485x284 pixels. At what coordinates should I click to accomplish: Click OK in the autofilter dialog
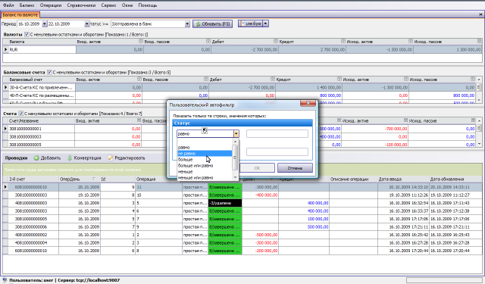257,168
